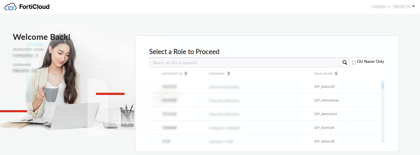Viewport: 420px width, 155px height.
Task: Click the search magnifier icon
Action: [x=345, y=63]
